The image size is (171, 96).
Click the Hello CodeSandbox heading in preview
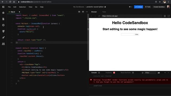[x=130, y=23]
